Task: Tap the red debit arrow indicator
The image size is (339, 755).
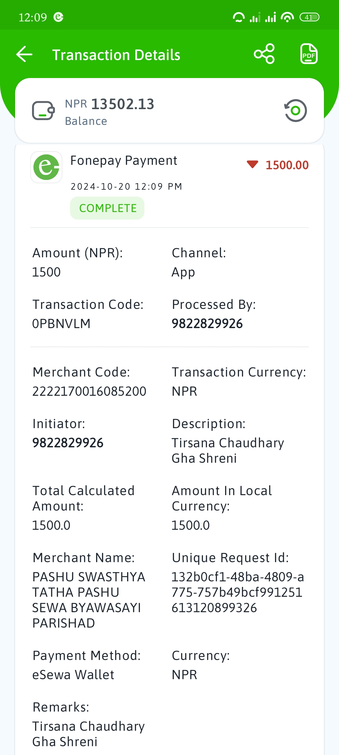Action: pos(252,164)
